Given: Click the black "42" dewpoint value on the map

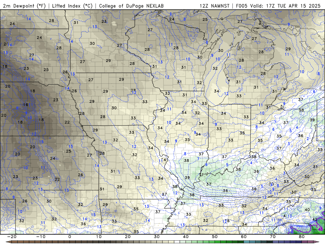Looking at the screenshot, I should (314, 219).
